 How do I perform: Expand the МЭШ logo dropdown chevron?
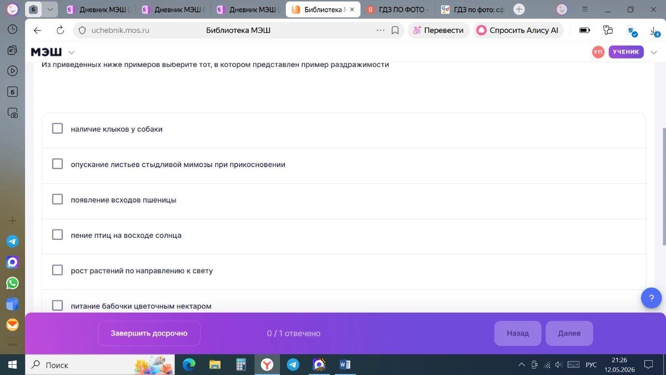coord(72,52)
